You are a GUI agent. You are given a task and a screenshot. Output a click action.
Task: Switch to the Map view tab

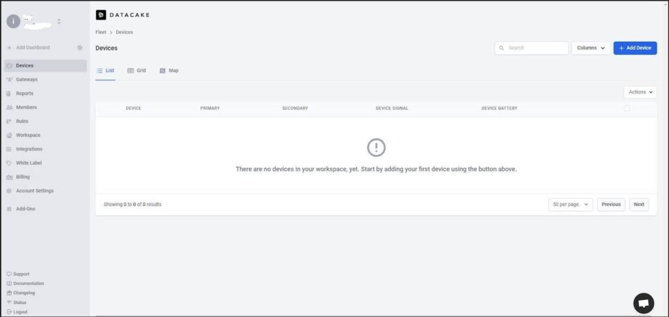[169, 71]
